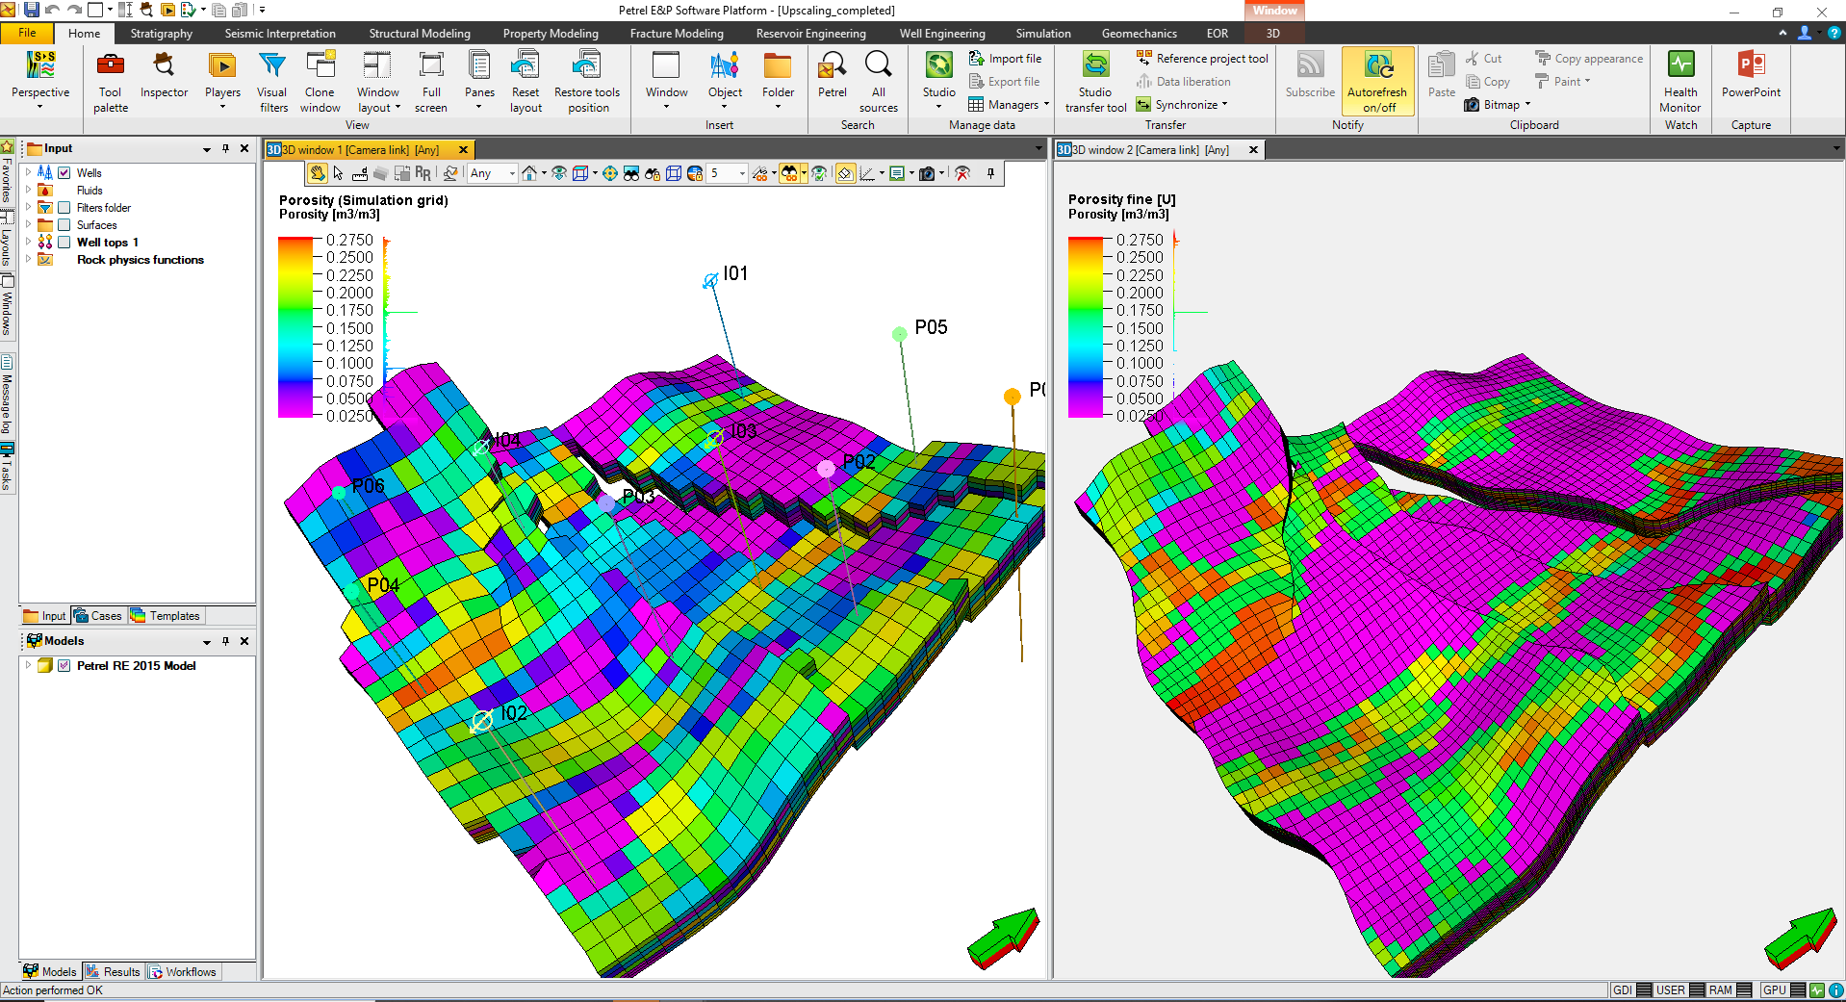Open the Templates pane tab
The height and width of the screenshot is (1002, 1846).
(x=165, y=616)
